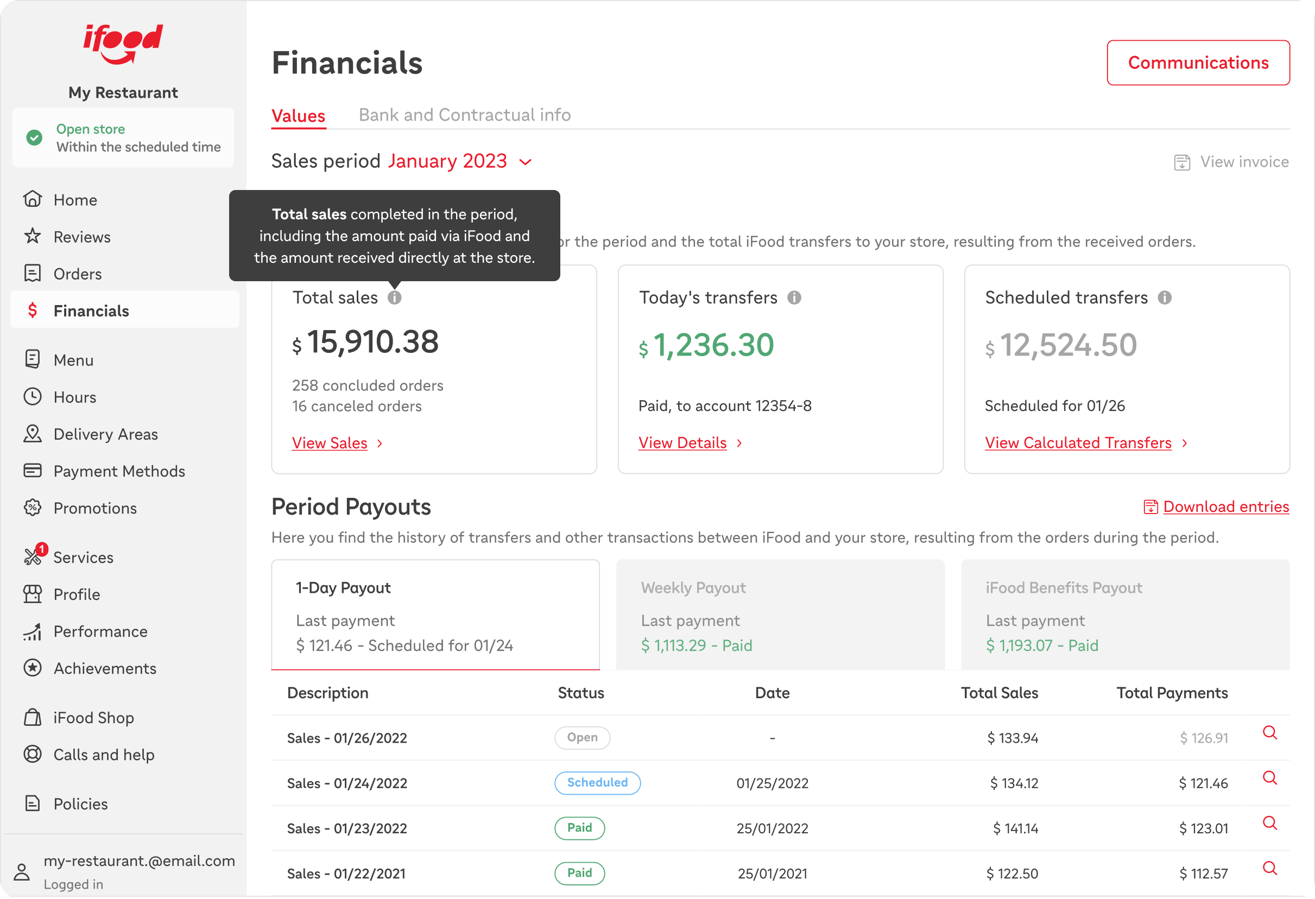
Task: Click the Communications button
Action: (1197, 63)
